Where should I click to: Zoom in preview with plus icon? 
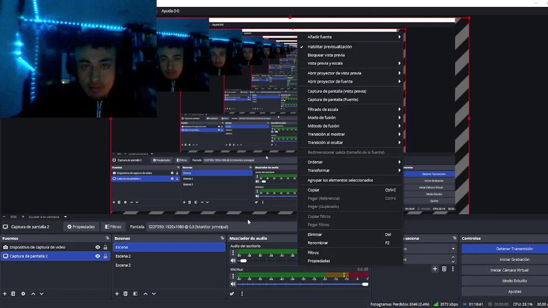click(x=23, y=217)
